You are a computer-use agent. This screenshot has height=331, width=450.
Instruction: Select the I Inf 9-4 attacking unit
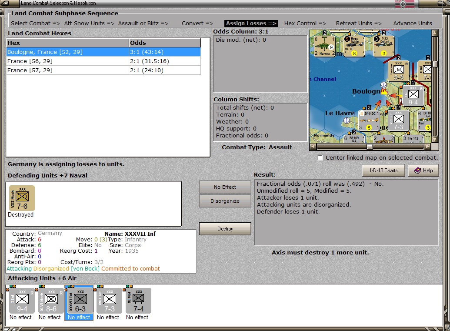coord(22,301)
